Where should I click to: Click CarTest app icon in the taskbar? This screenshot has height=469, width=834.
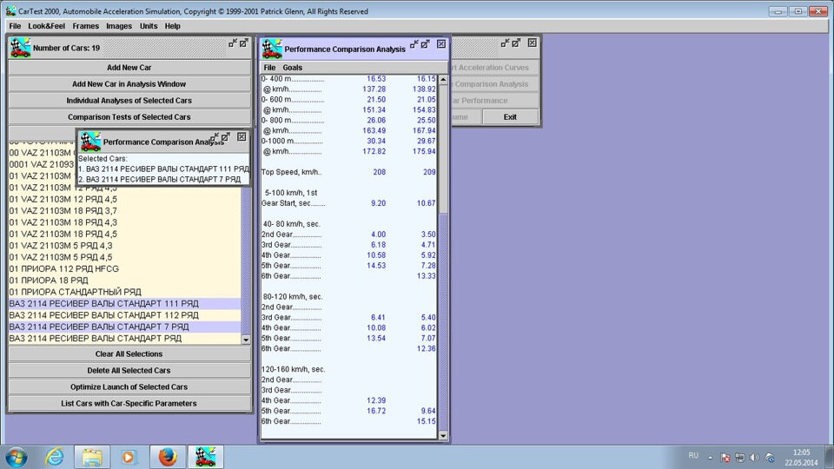(x=205, y=457)
